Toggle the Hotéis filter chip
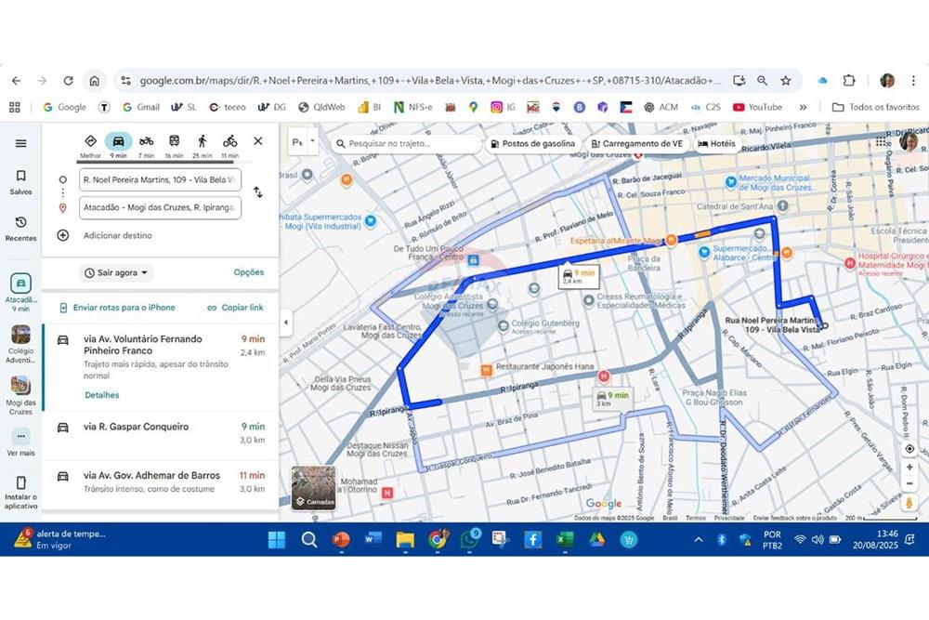The width and height of the screenshot is (929, 620). click(715, 144)
